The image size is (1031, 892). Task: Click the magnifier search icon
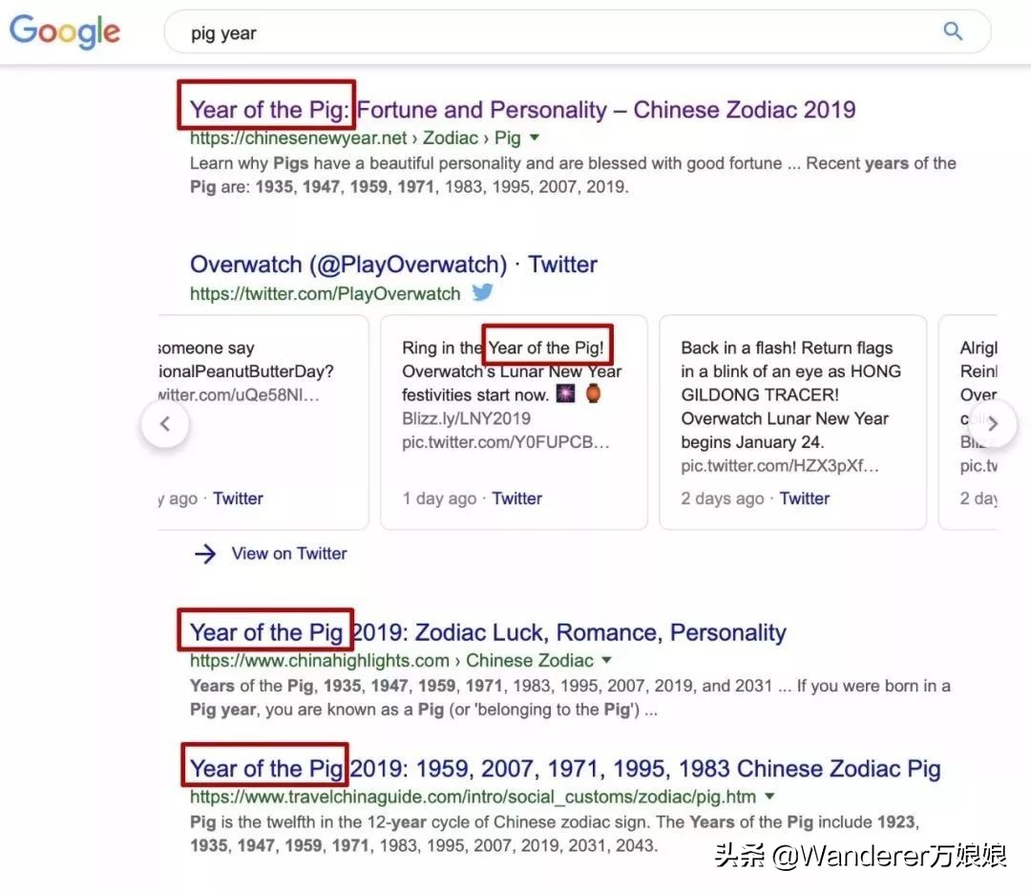click(x=953, y=31)
